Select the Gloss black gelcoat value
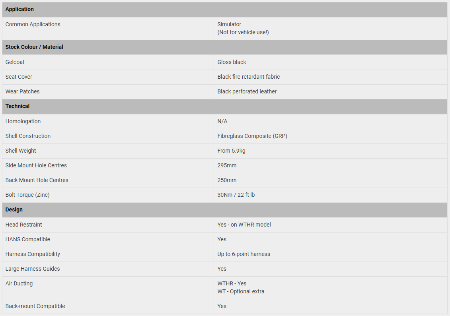The image size is (450, 316). [x=232, y=62]
